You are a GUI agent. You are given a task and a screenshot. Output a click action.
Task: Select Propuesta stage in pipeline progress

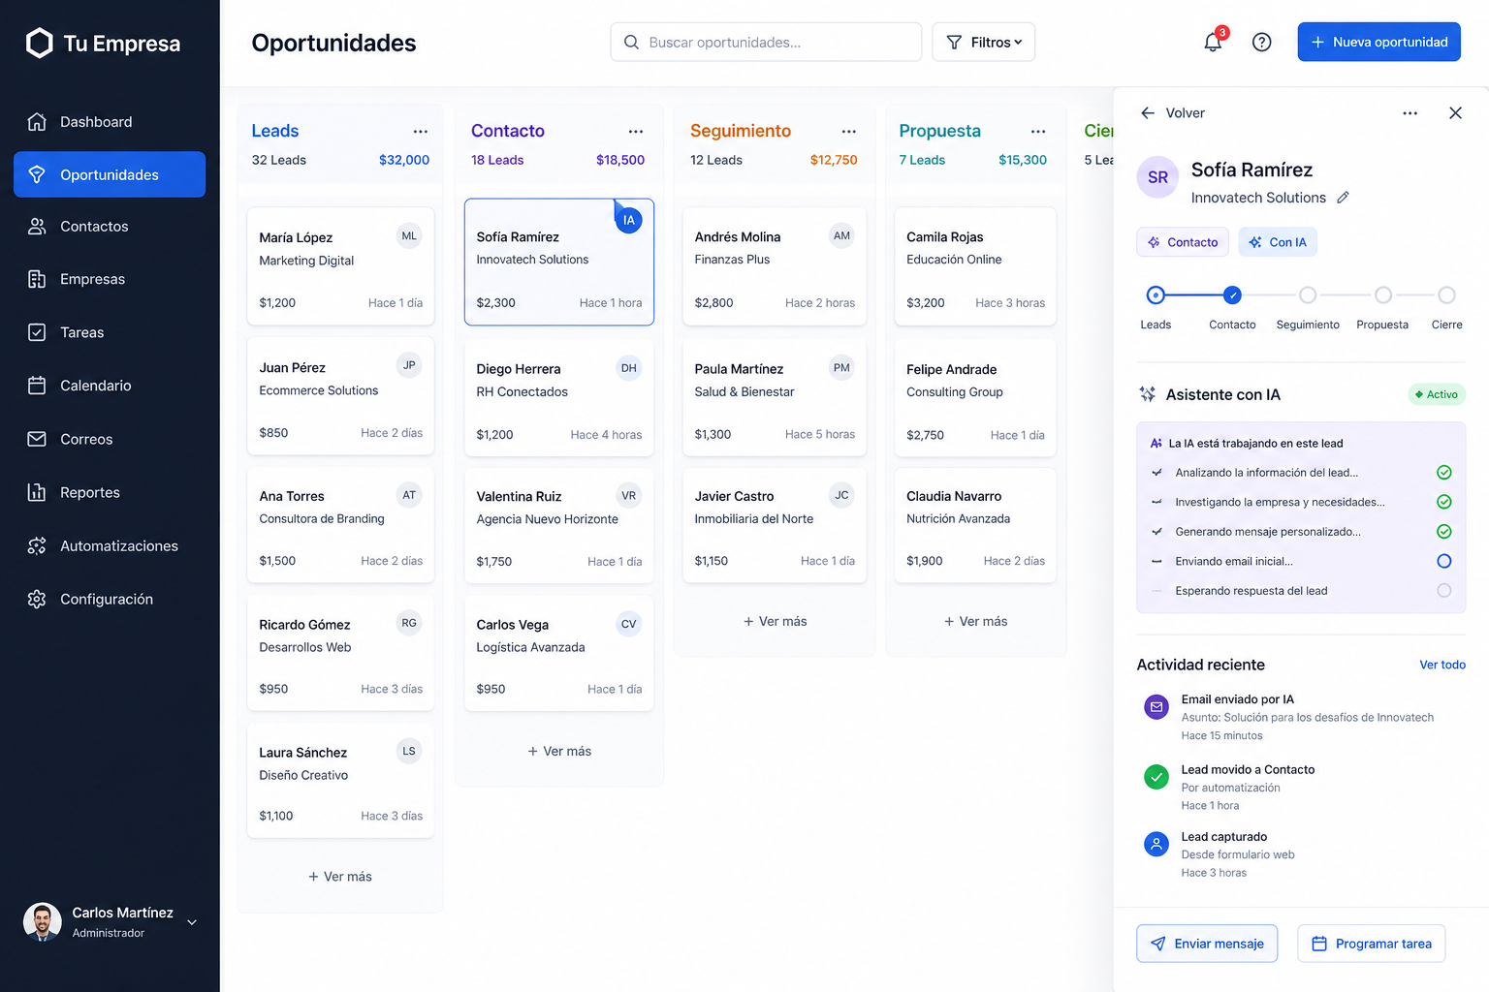point(1383,294)
